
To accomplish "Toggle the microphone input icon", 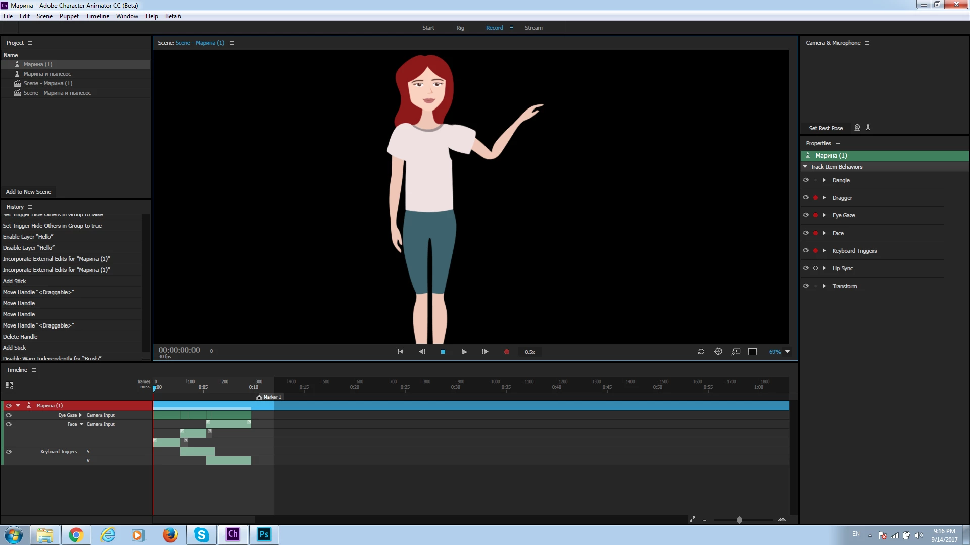I will tap(868, 128).
